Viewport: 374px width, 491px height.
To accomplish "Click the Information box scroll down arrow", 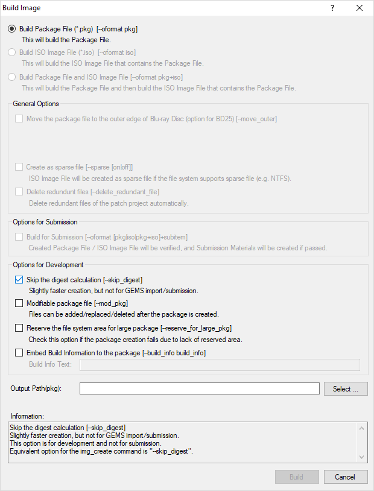I will pos(361,457).
